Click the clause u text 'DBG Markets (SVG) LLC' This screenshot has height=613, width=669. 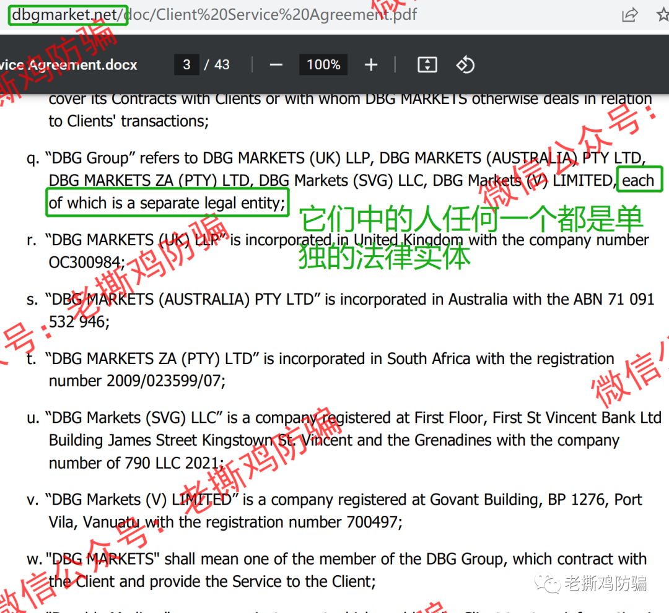[x=134, y=417]
